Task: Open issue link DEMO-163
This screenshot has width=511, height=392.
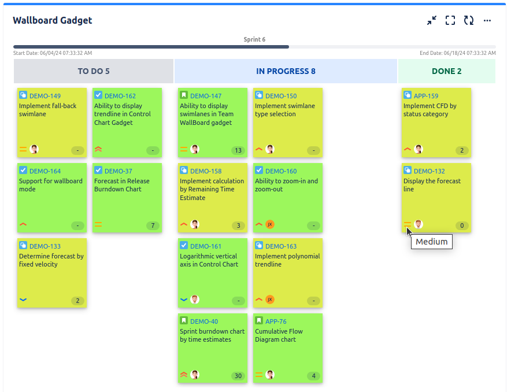Action: pyautogui.click(x=281, y=246)
